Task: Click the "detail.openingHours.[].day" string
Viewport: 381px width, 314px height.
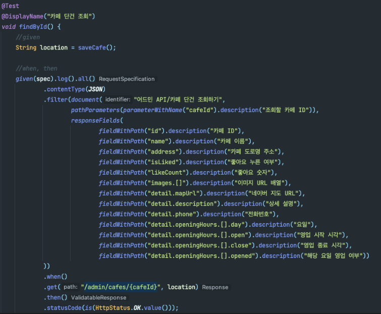Action: [x=196, y=225]
